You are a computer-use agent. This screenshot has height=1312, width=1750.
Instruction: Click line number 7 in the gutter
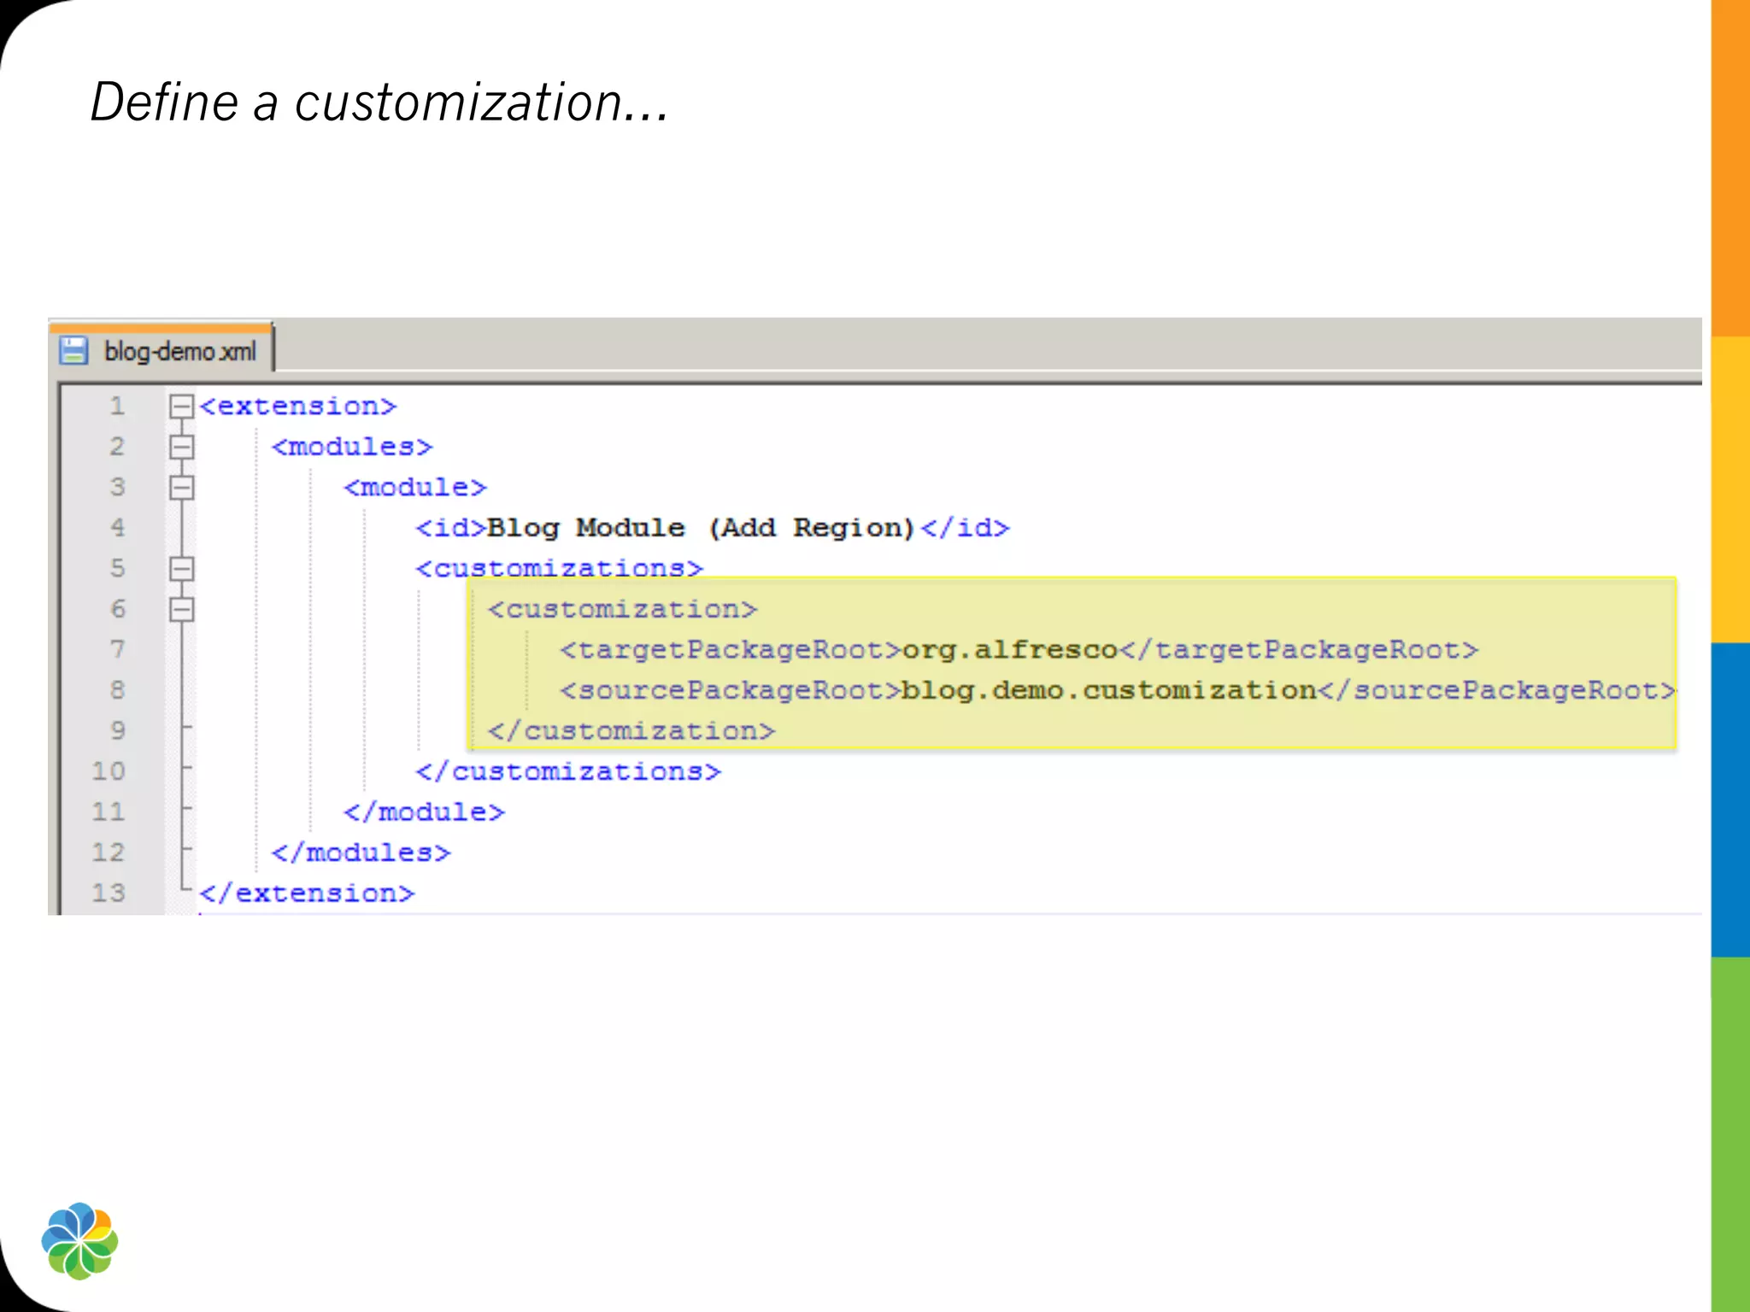(x=117, y=650)
